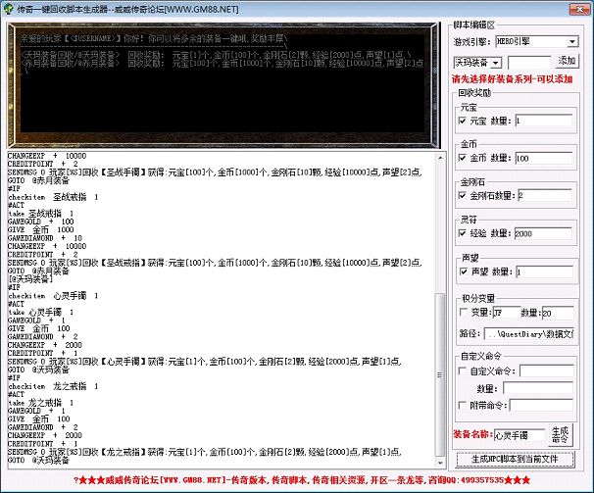Image resolution: width=594 pixels, height=493 pixels.
Task: Enable the 积分变量 checkbox
Action: (x=464, y=313)
